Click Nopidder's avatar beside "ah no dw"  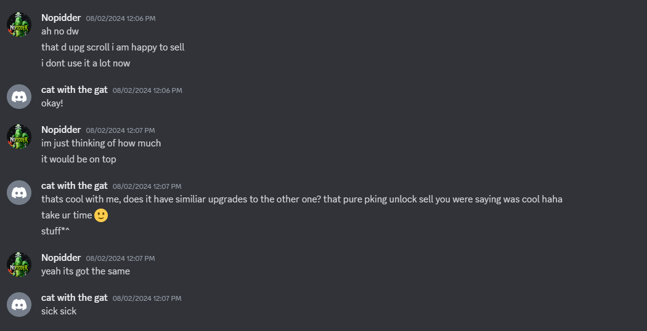(19, 25)
